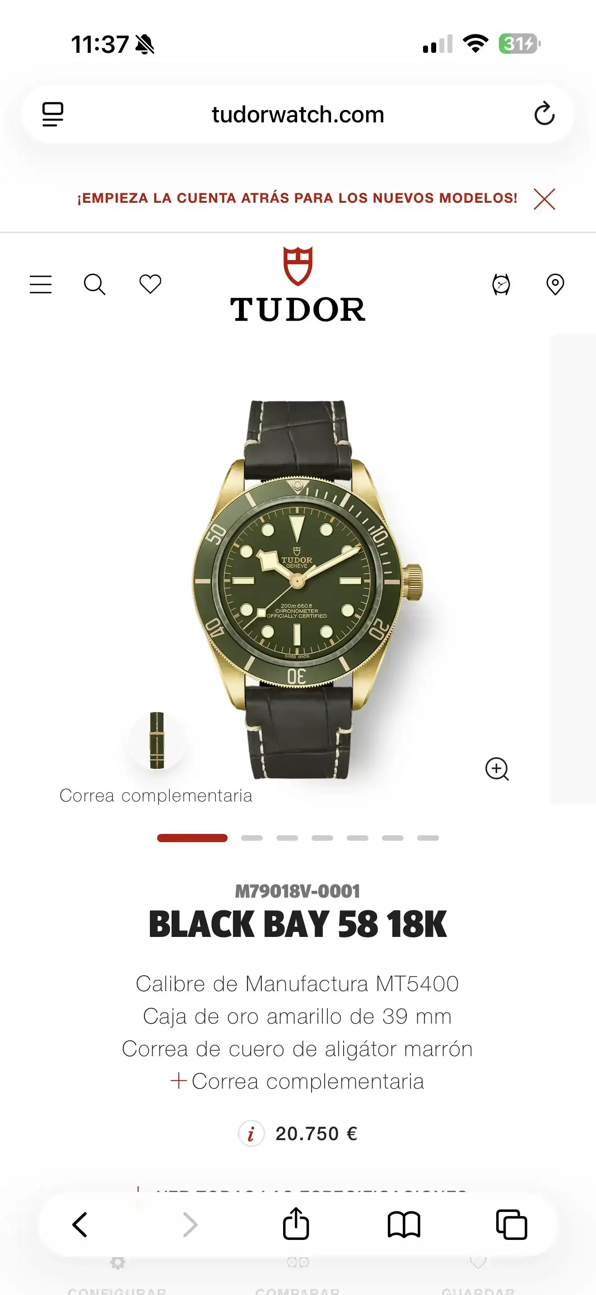Open Safari page settings icon

point(53,114)
